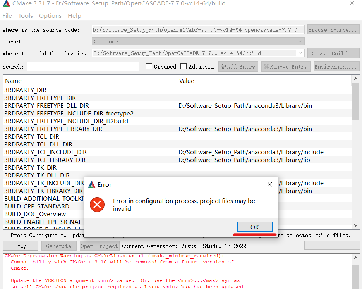Click Remove Entry button
The width and height of the screenshot is (362, 289).
click(286, 67)
